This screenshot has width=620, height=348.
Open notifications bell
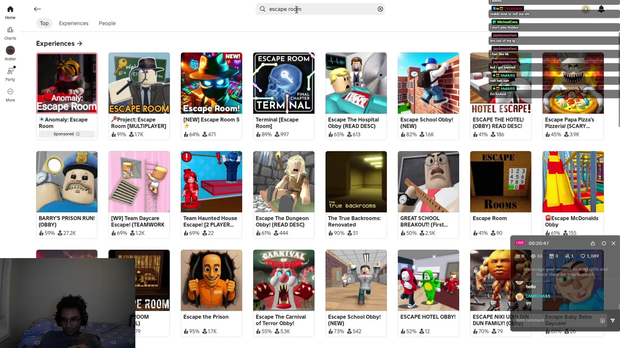click(x=601, y=9)
